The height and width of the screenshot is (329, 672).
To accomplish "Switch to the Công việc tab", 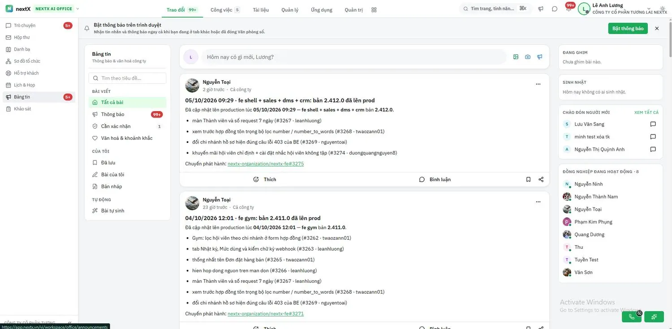I will [x=225, y=10].
